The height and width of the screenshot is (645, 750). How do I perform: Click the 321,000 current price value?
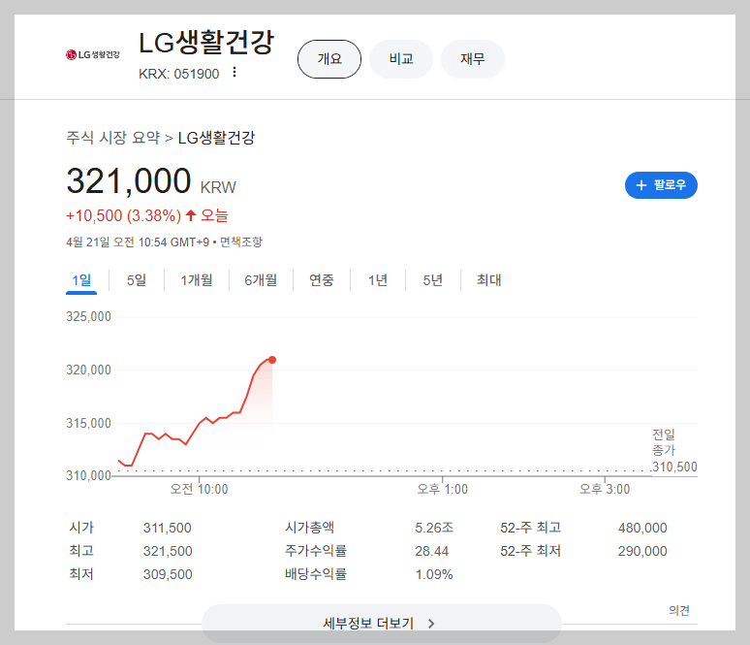[129, 181]
